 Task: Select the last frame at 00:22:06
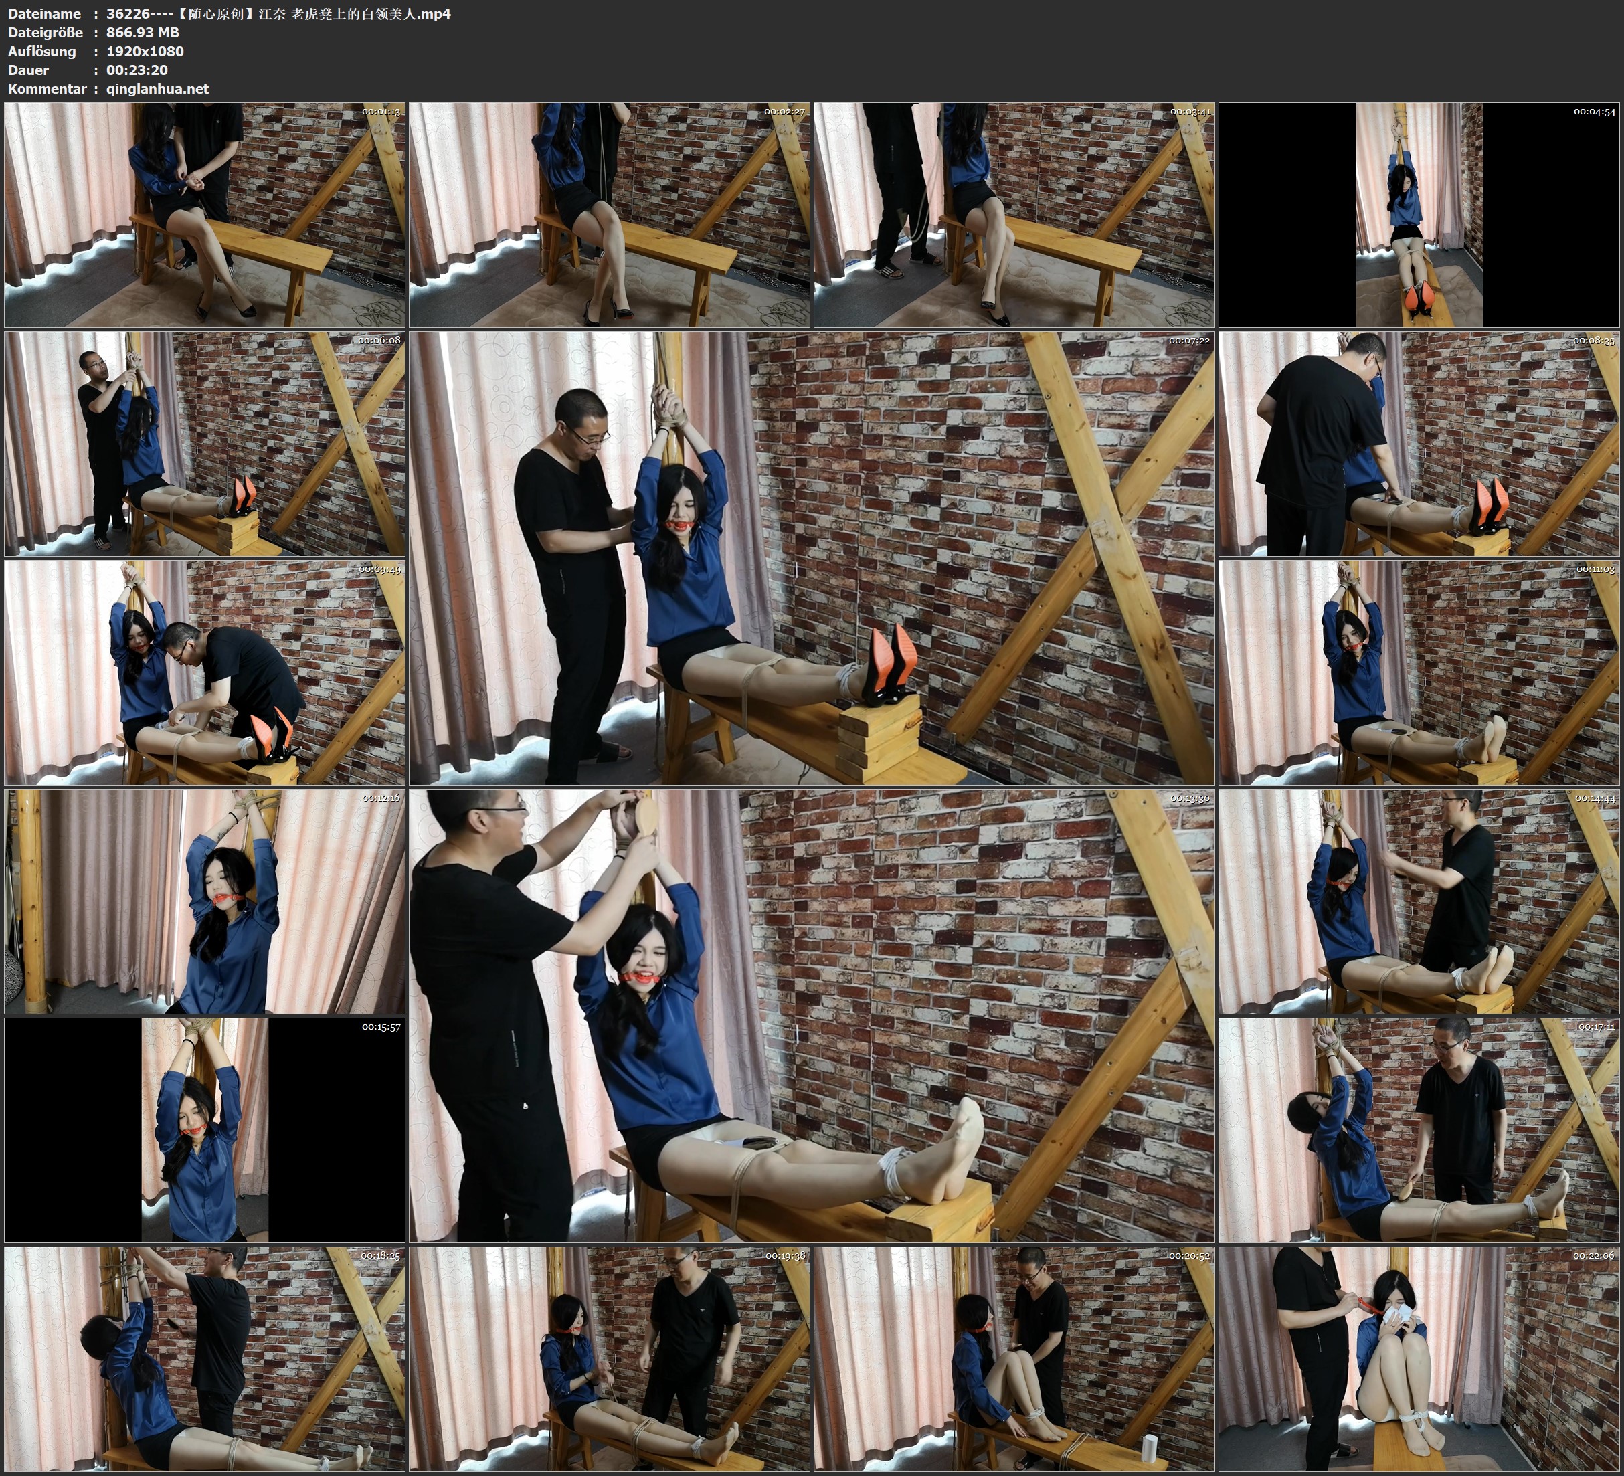[x=1419, y=1359]
